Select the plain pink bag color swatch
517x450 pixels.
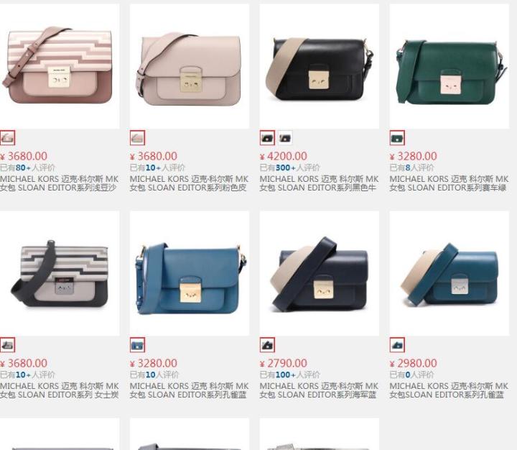[137, 138]
